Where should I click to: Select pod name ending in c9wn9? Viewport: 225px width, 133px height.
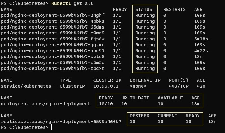[x=53, y=33]
